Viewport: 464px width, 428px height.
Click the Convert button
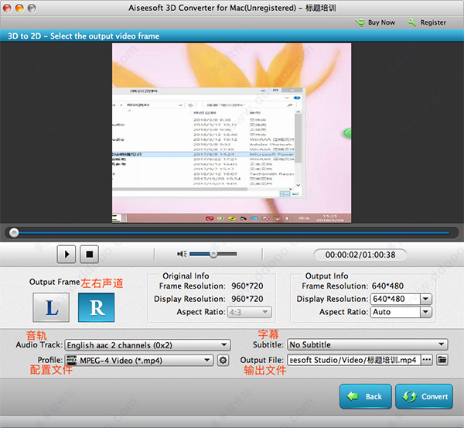point(424,396)
